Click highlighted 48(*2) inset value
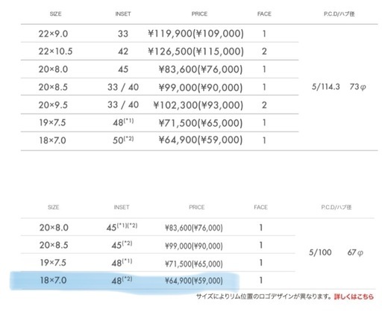The image size is (382, 333). [122, 281]
